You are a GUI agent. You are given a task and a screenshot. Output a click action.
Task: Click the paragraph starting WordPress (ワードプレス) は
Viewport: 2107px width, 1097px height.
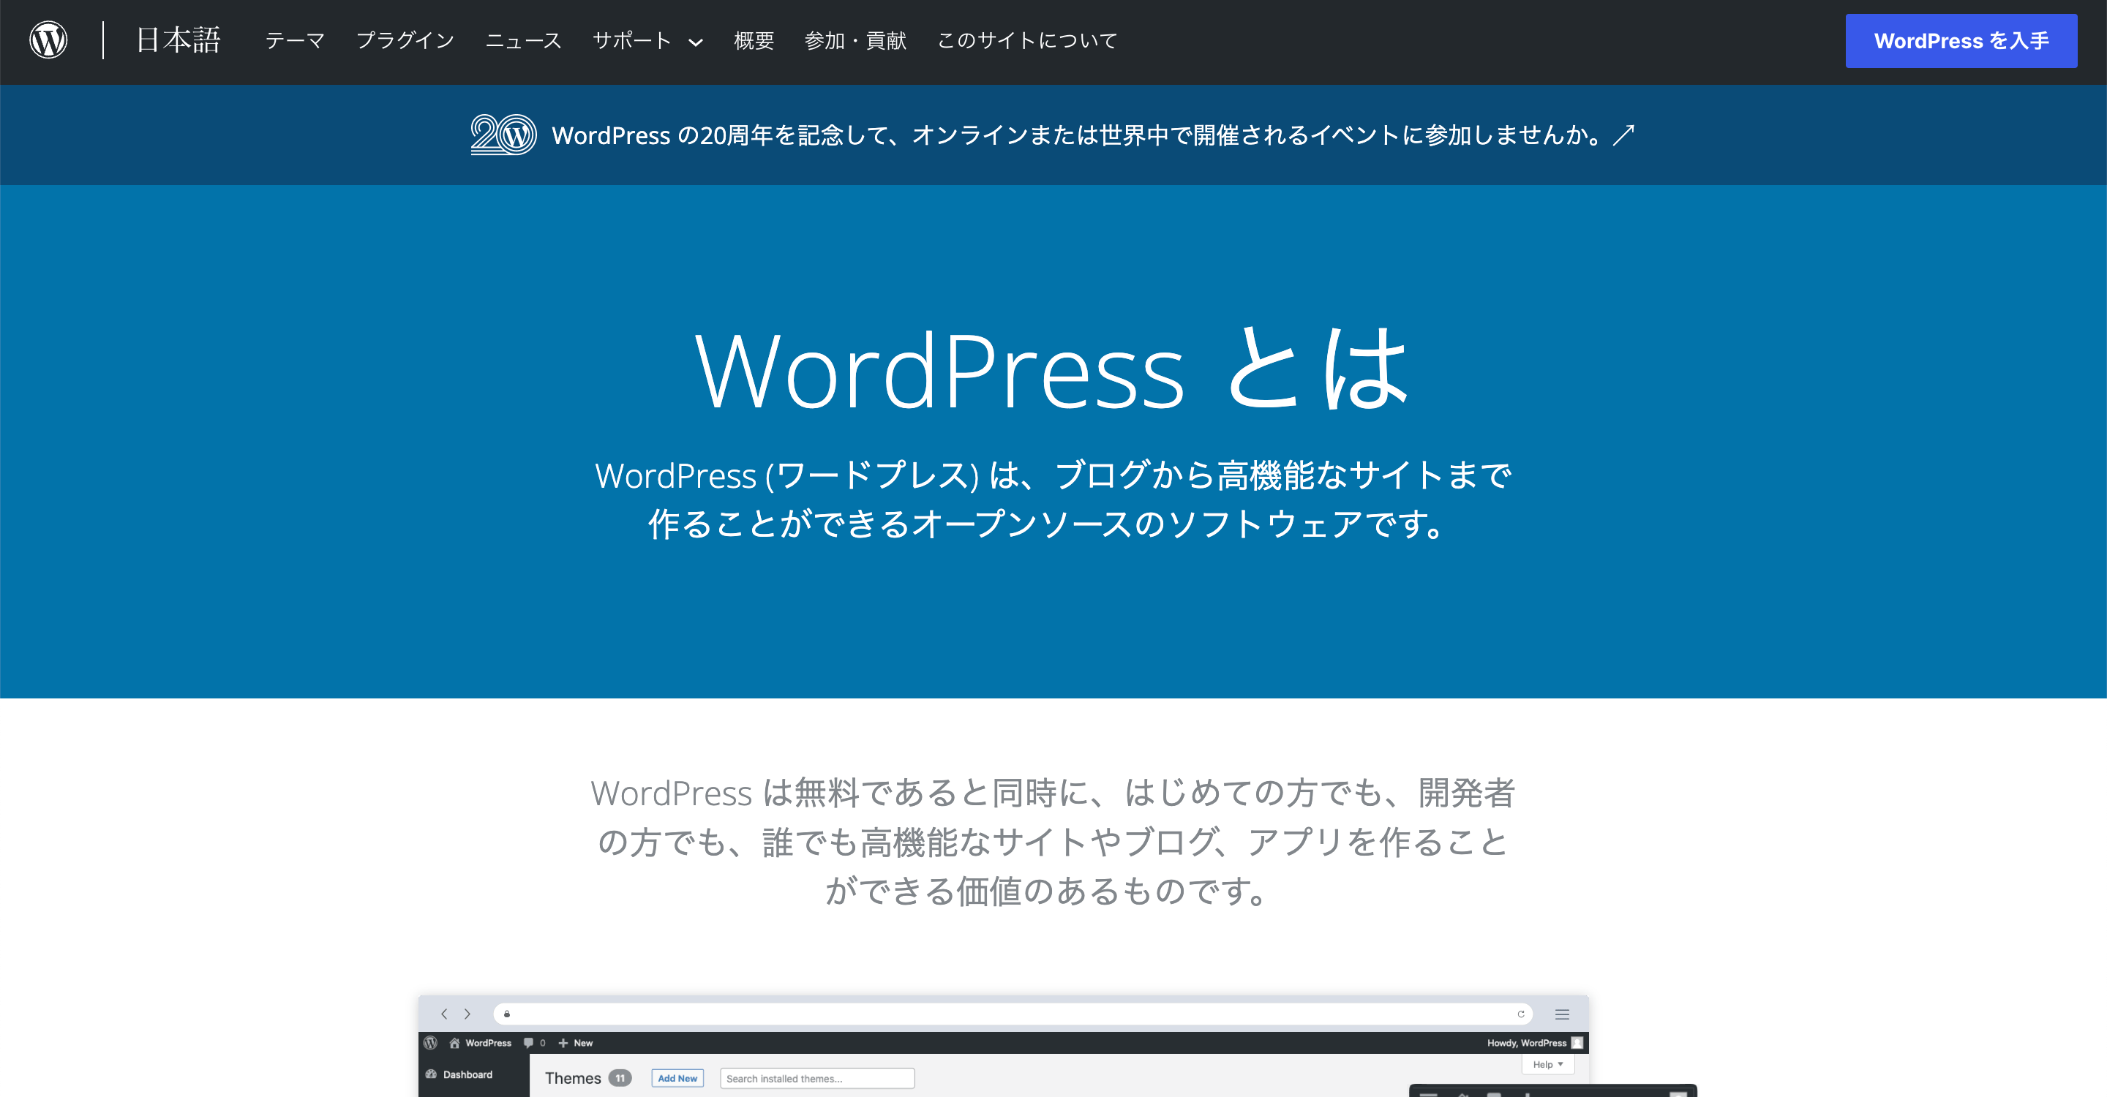(x=1053, y=500)
